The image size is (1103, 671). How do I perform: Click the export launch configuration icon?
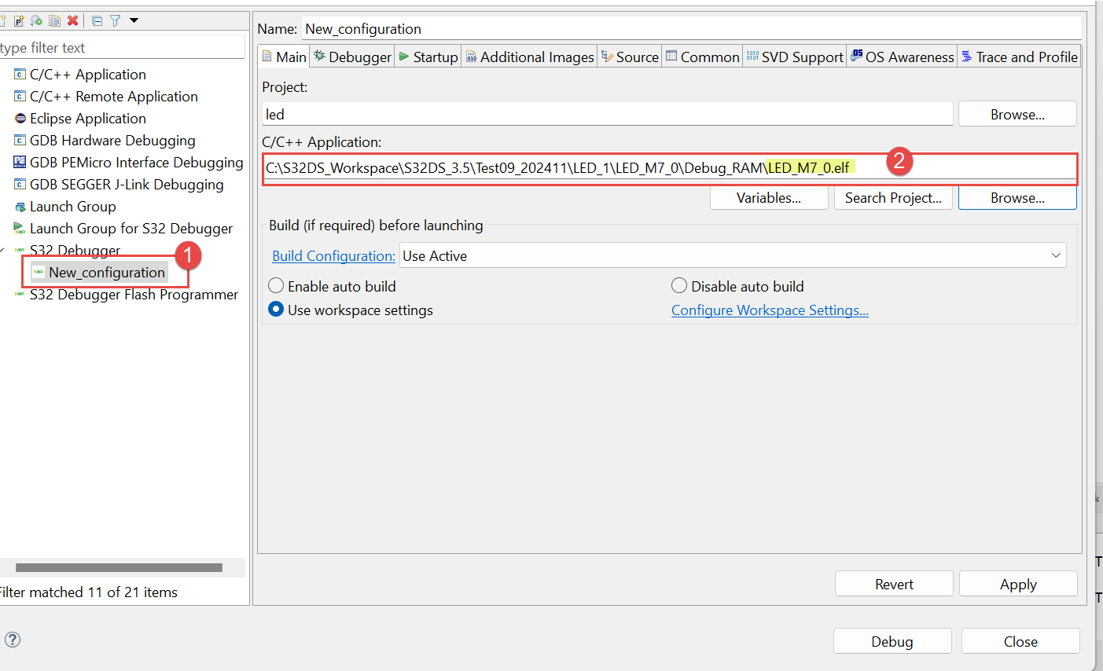coord(36,20)
